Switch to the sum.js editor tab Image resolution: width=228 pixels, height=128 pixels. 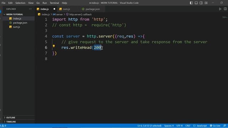pyautogui.click(x=67, y=9)
